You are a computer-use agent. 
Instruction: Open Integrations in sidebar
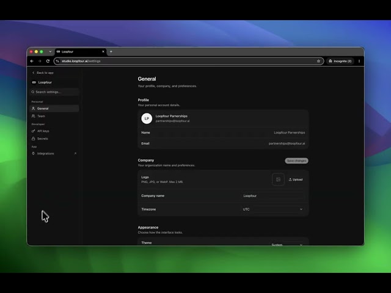click(x=54, y=153)
